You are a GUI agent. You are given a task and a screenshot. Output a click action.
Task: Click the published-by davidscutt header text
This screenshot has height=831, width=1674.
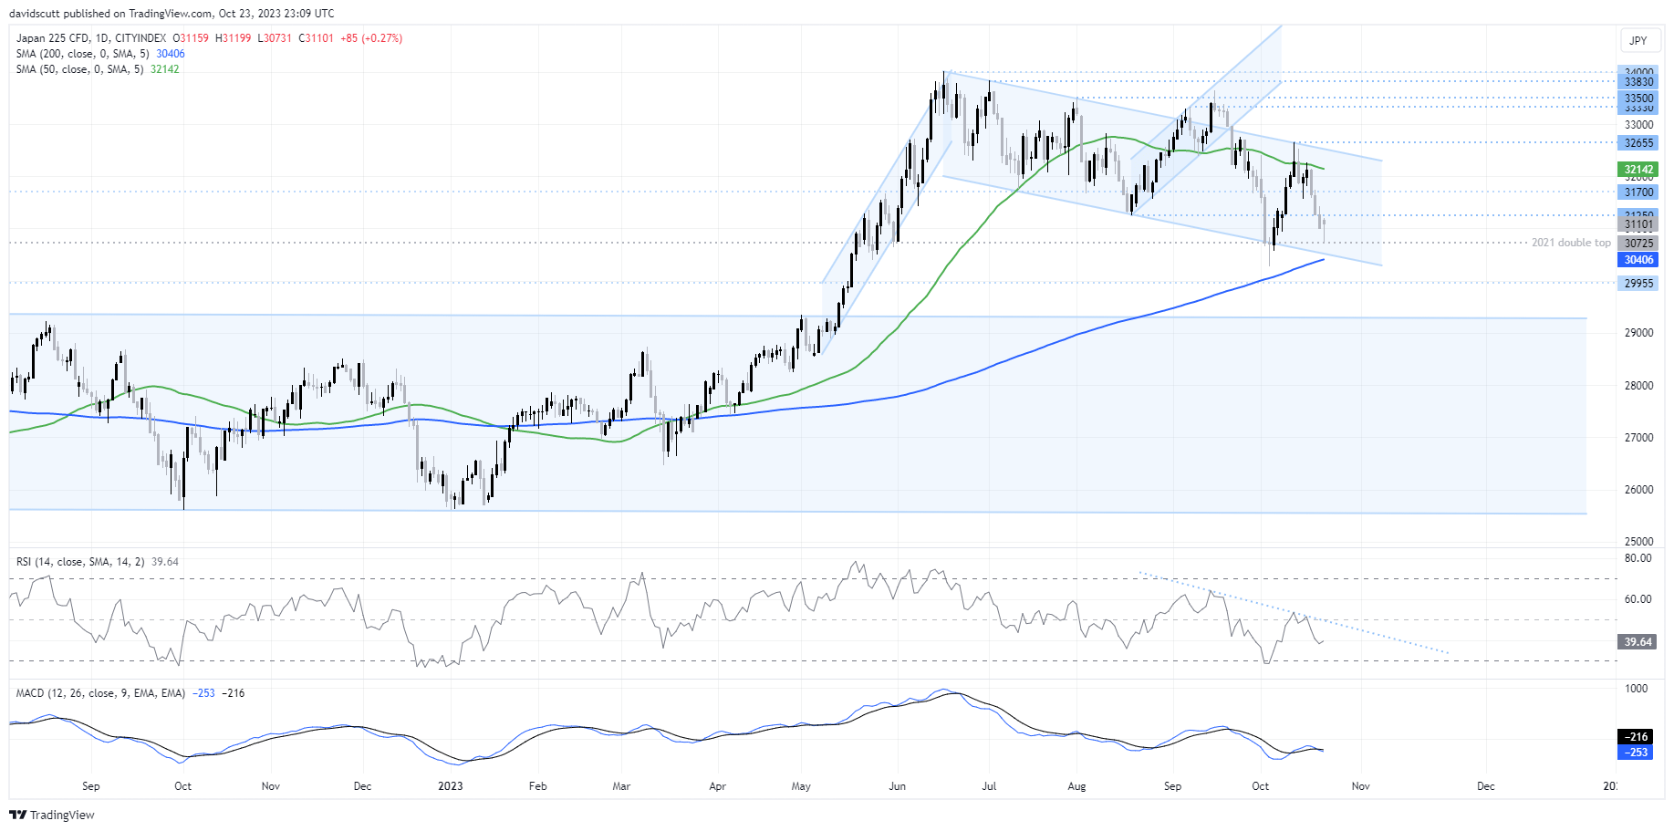172,14
